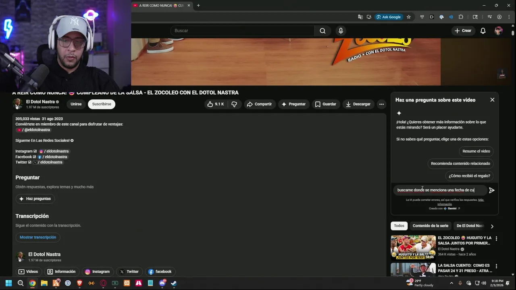Open the channel 'Videos' tab button
This screenshot has height=290, width=516.
pyautogui.click(x=28, y=271)
